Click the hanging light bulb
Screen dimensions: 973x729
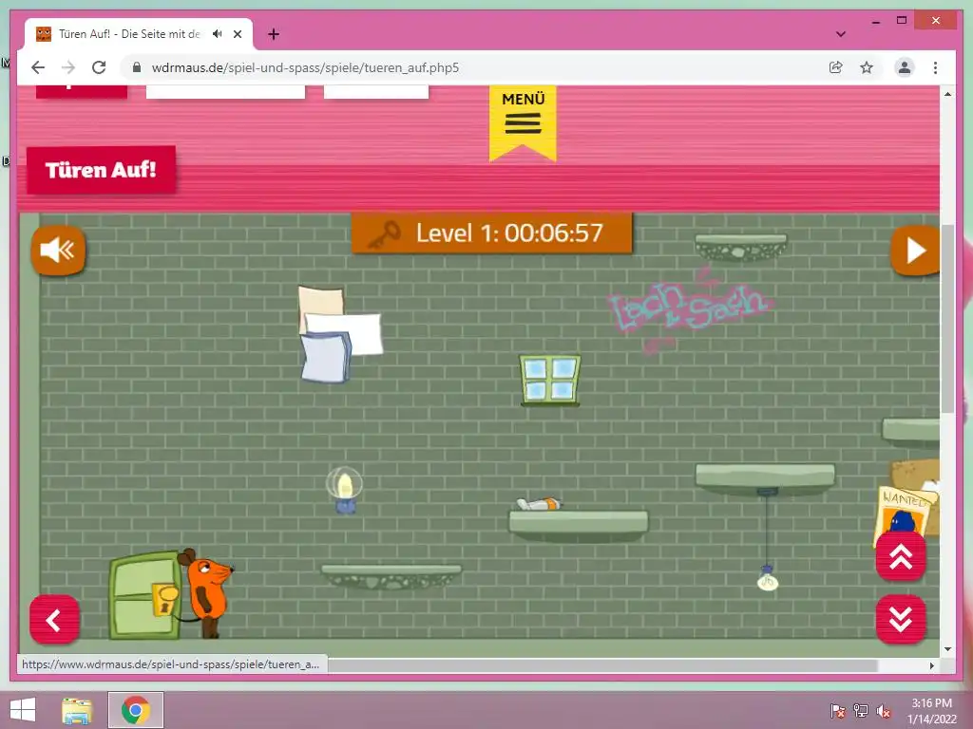coord(768,578)
